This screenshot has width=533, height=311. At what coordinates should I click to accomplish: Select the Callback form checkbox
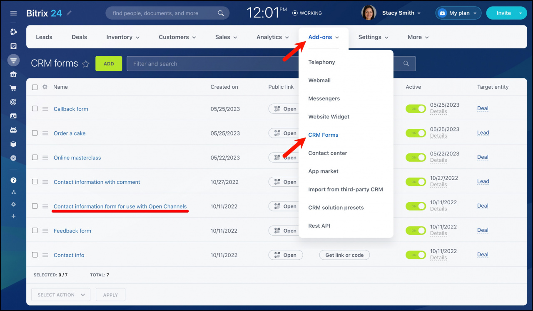[35, 108]
